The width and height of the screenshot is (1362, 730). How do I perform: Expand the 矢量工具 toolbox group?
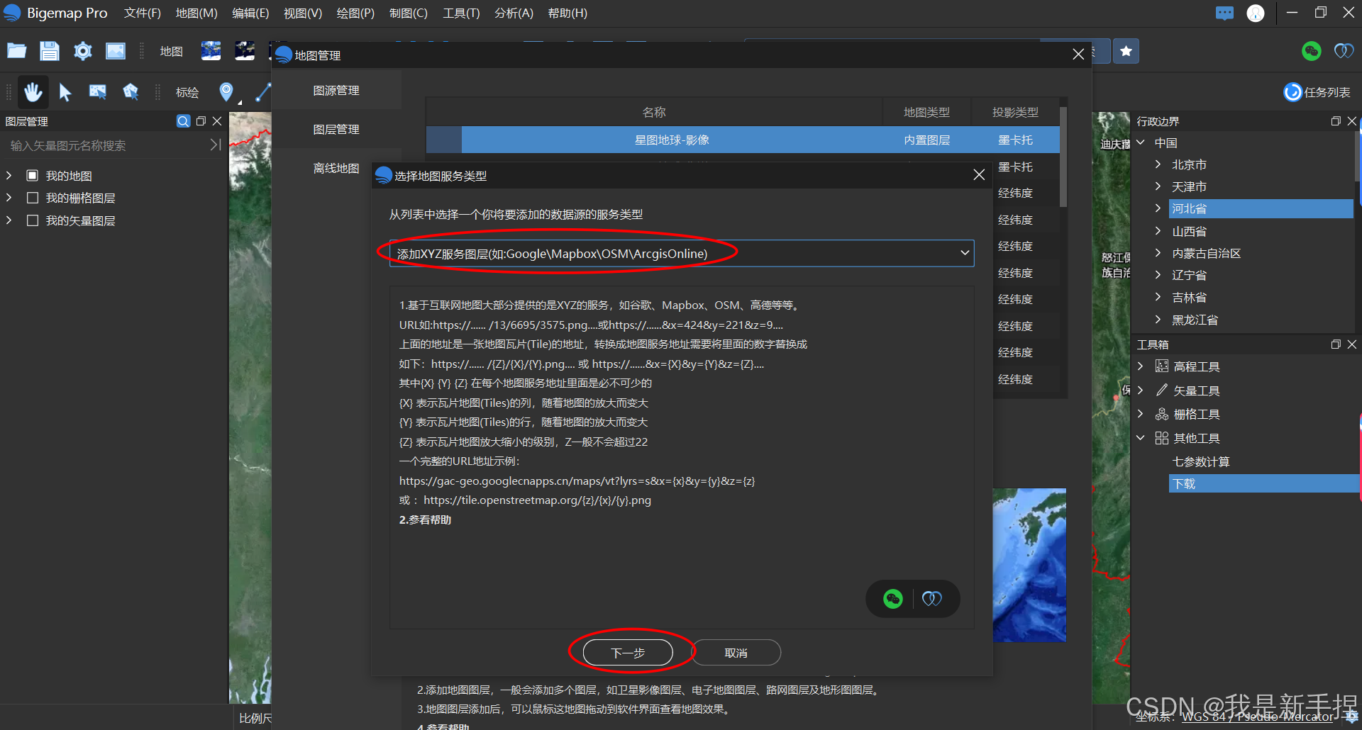[x=1141, y=391]
